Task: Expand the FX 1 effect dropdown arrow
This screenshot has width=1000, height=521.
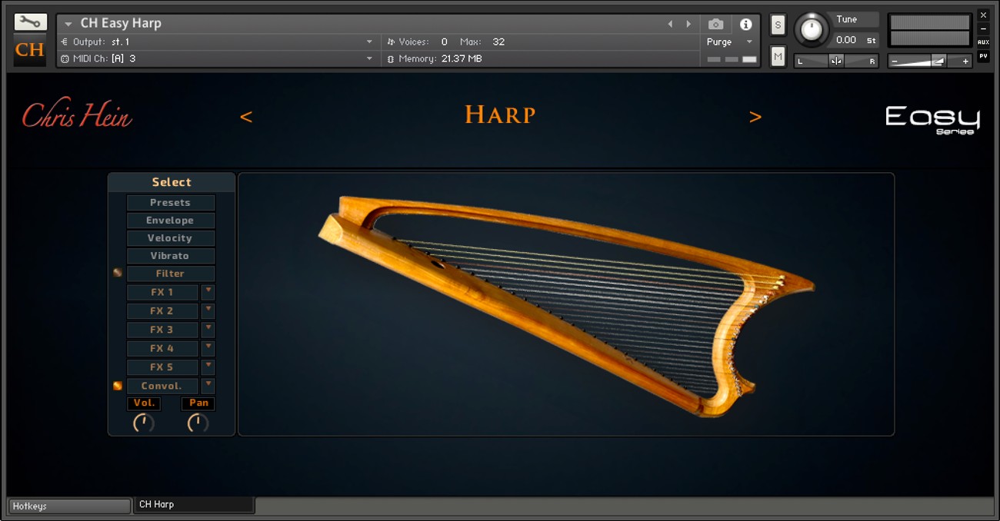Action: 208,292
